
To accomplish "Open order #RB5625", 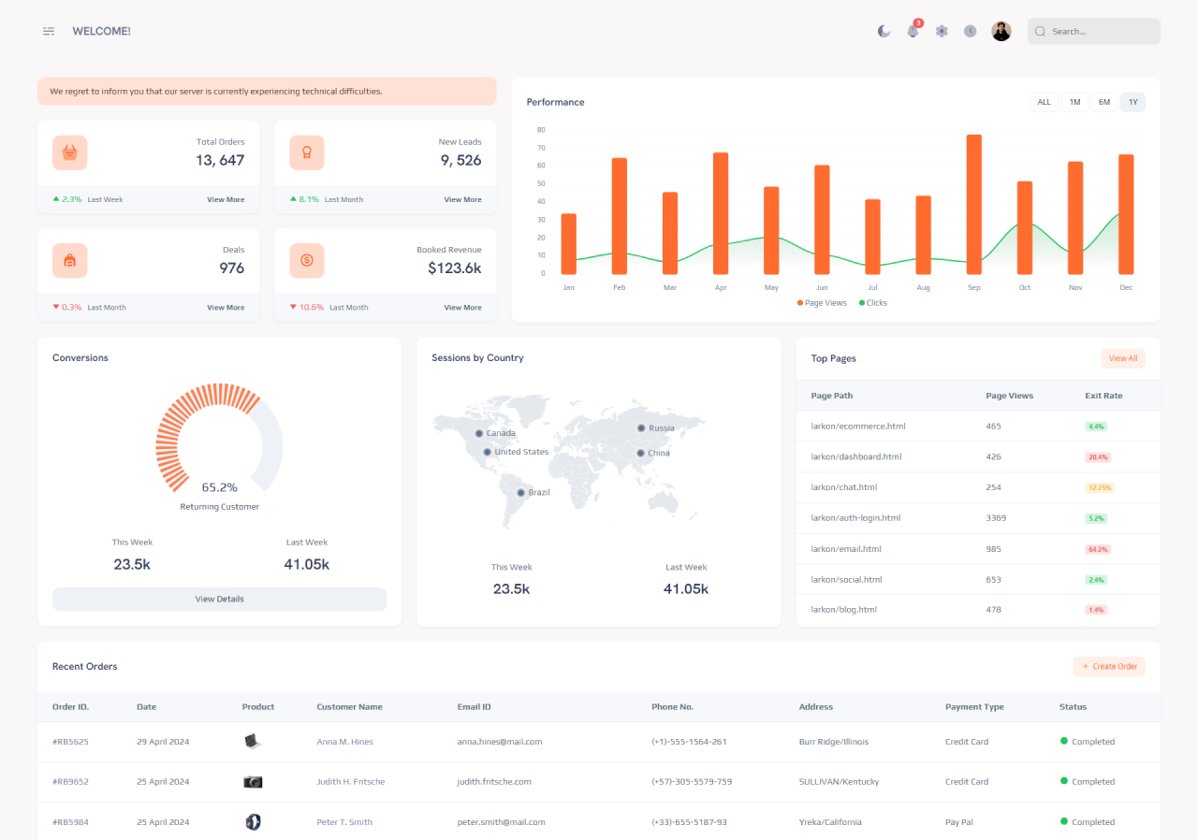I will [70, 742].
